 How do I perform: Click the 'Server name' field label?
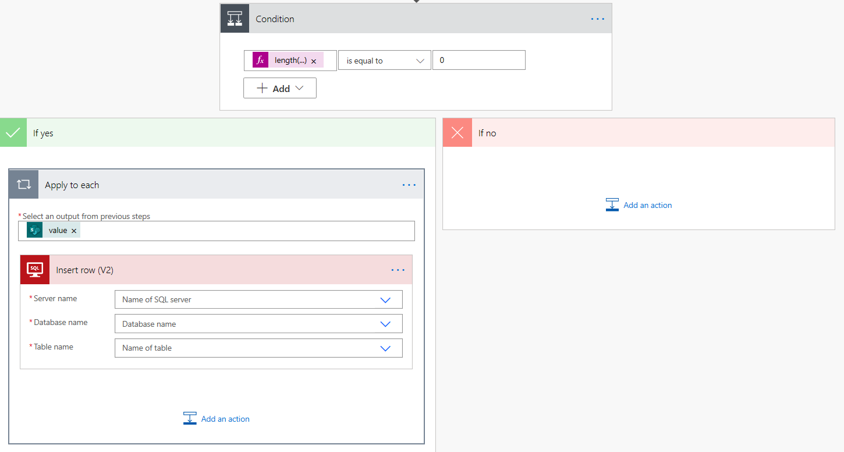[x=55, y=298]
